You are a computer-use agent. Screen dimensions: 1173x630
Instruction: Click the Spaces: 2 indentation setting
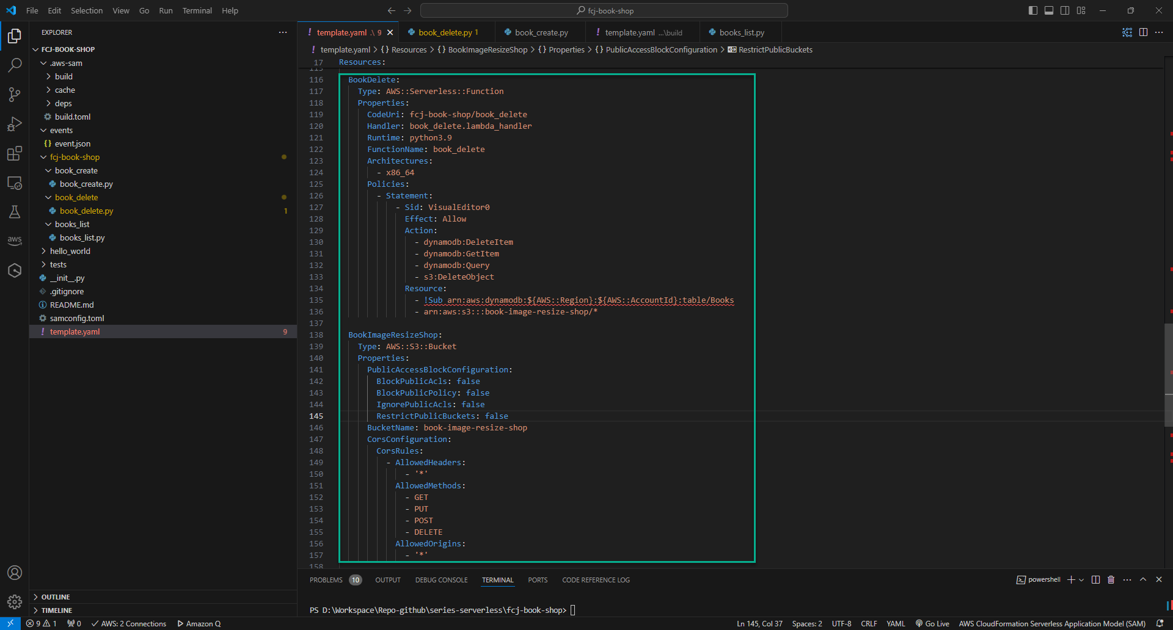click(x=807, y=623)
